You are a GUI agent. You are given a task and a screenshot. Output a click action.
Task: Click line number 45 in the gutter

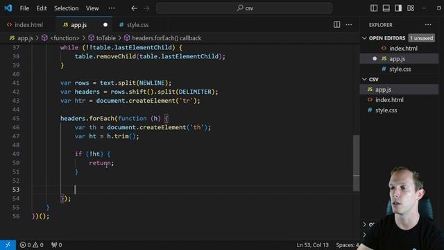coord(16,119)
